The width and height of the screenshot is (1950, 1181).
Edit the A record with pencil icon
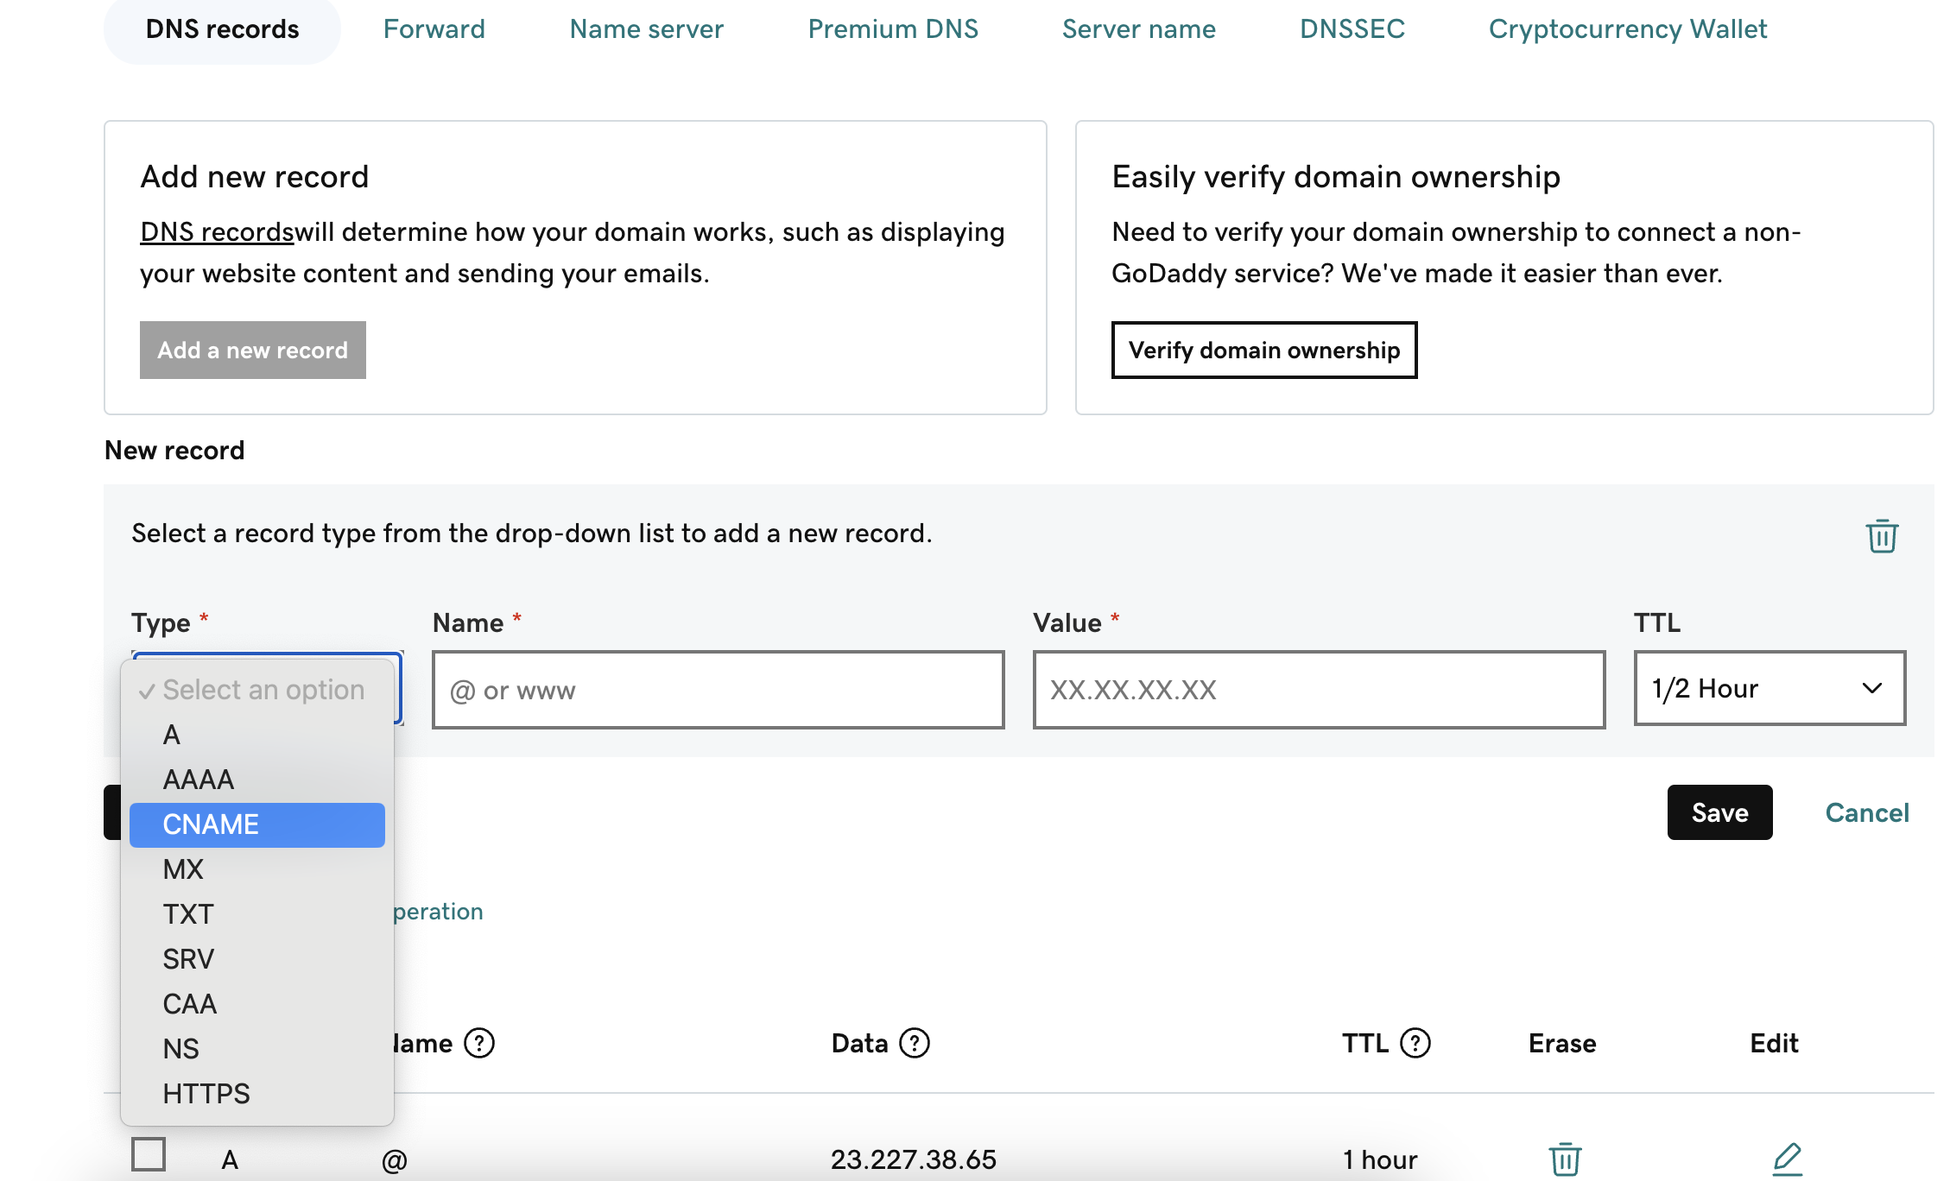coord(1787,1159)
